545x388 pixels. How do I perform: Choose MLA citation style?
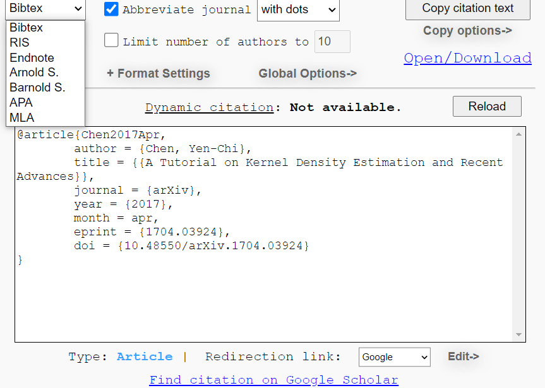(x=22, y=117)
